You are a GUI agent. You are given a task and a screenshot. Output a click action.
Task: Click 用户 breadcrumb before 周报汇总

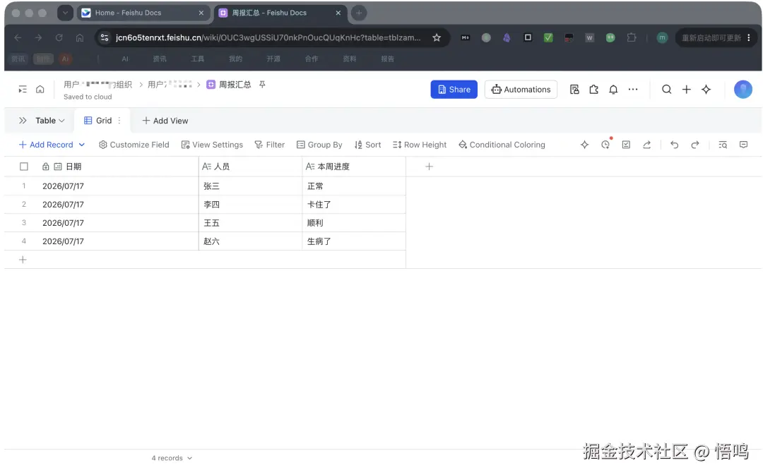(170, 85)
